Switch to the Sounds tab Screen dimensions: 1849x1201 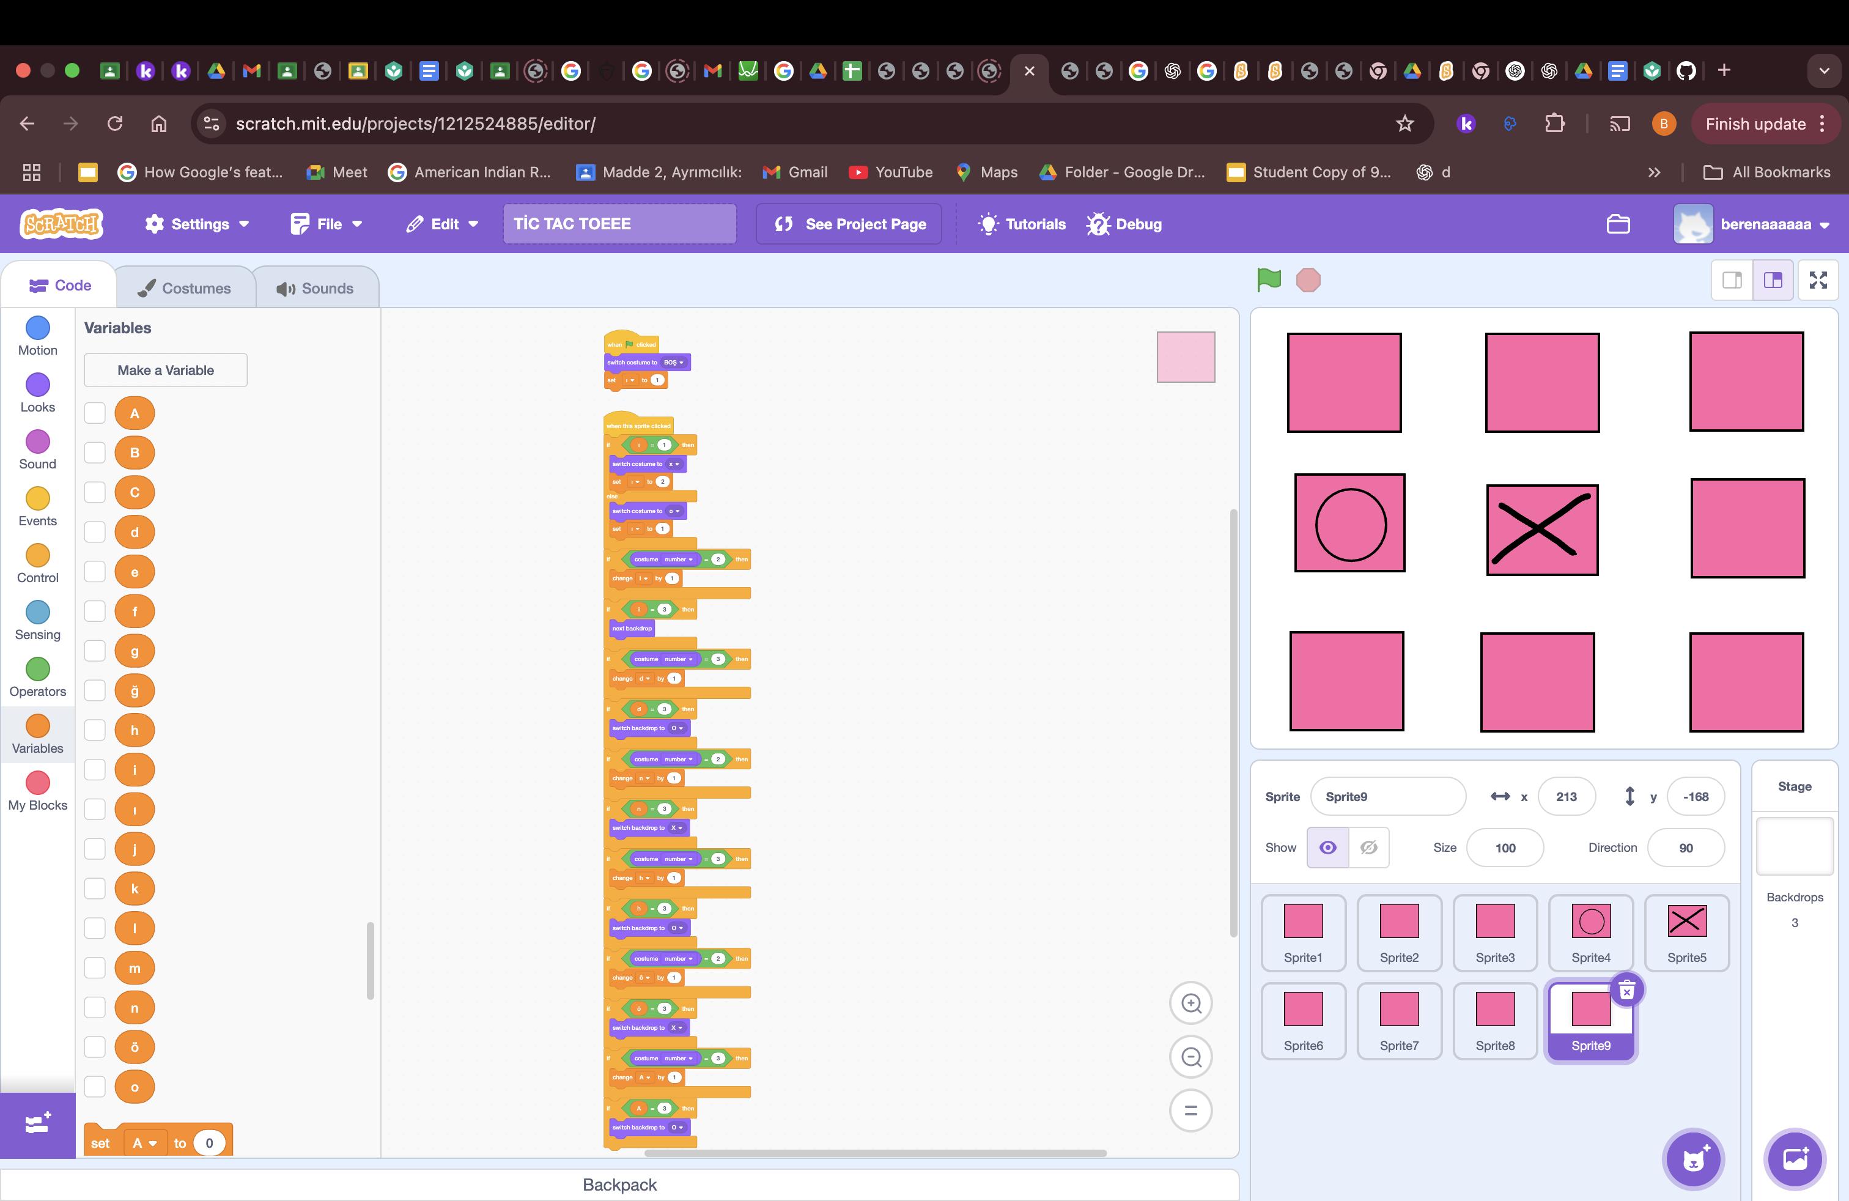[316, 288]
